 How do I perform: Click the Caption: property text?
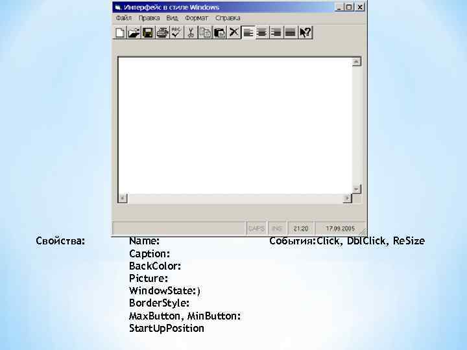[x=150, y=254]
